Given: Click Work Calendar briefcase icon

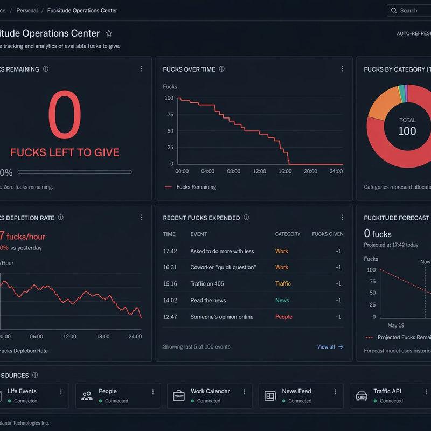Looking at the screenshot, I should (179, 396).
